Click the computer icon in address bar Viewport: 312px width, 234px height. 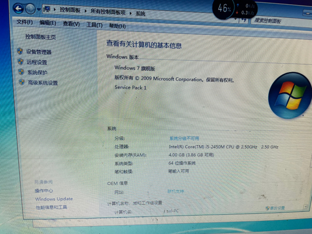(x=47, y=9)
